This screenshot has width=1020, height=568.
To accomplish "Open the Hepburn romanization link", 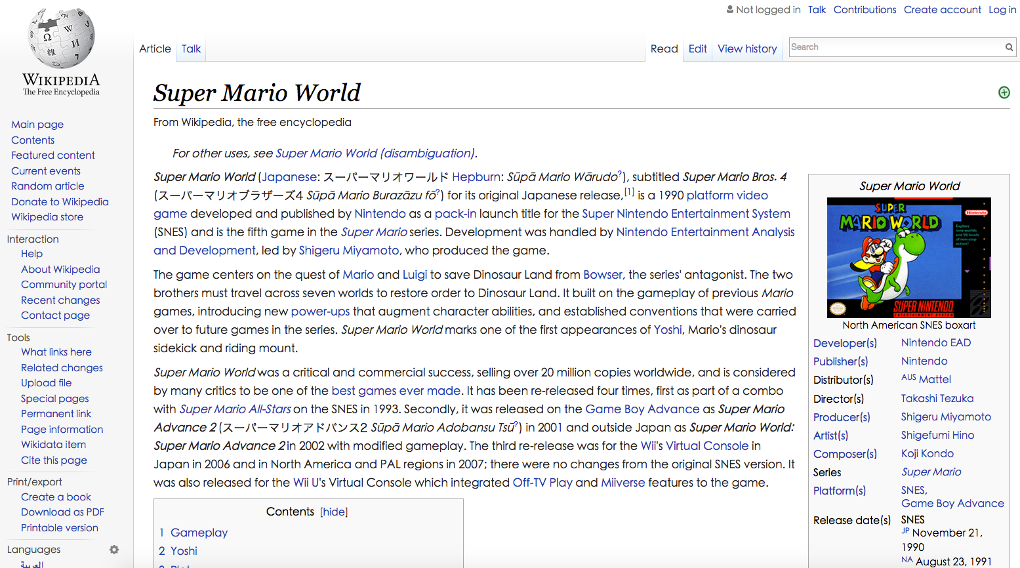I will point(476,177).
